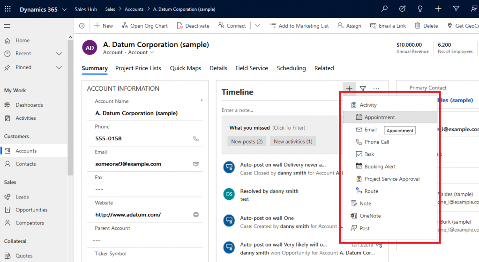The width and height of the screenshot is (479, 262).
Task: Expand the Dynamics 365 dropdown chevron
Action: [x=64, y=9]
